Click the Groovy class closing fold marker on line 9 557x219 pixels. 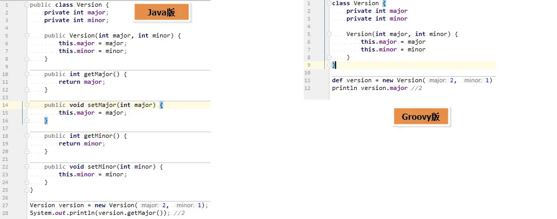(x=329, y=65)
